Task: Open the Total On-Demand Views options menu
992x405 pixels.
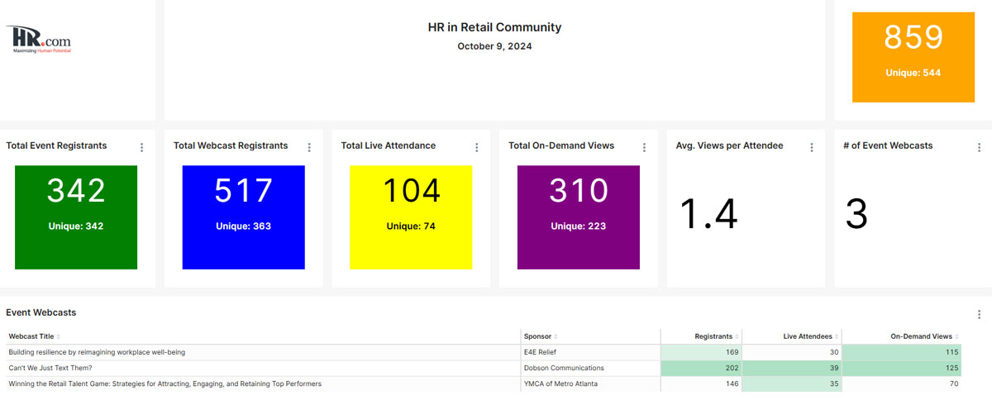Action: (644, 147)
